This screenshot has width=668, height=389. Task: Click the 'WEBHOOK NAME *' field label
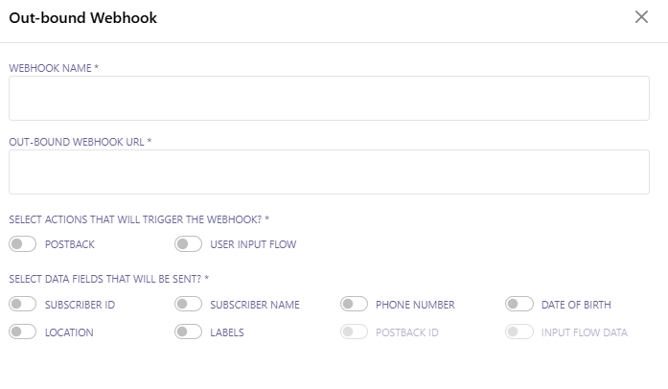click(54, 68)
